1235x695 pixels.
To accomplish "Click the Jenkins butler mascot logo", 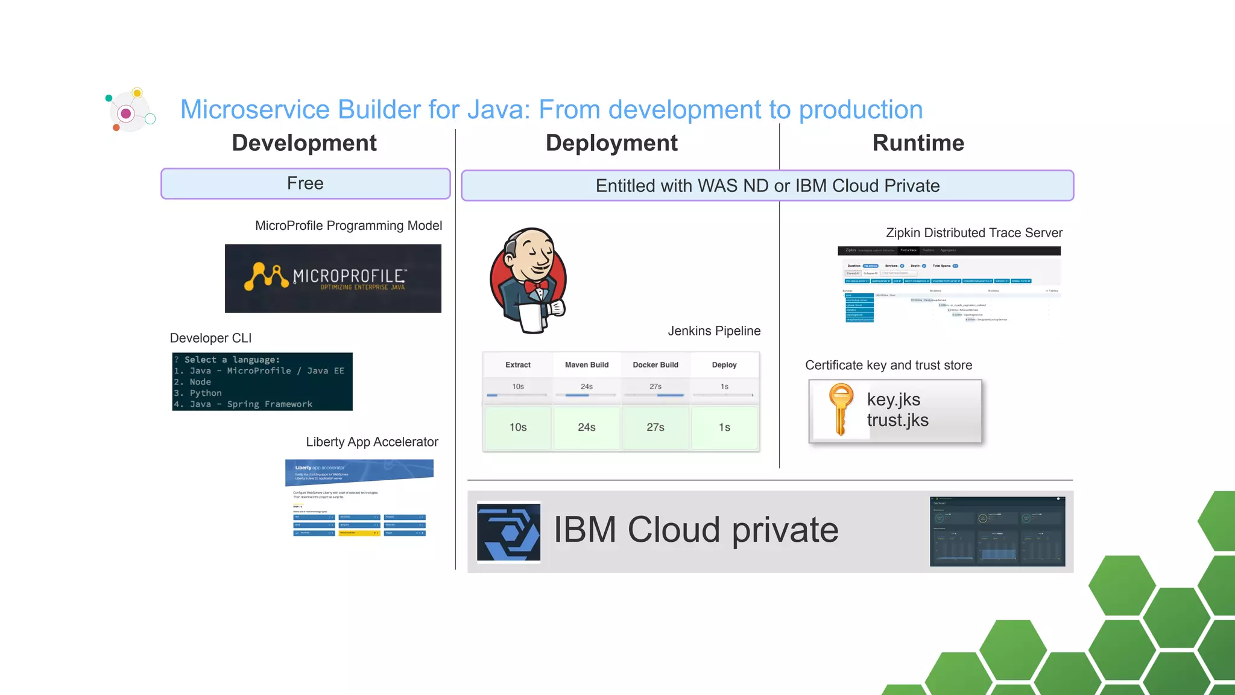I will [x=528, y=281].
